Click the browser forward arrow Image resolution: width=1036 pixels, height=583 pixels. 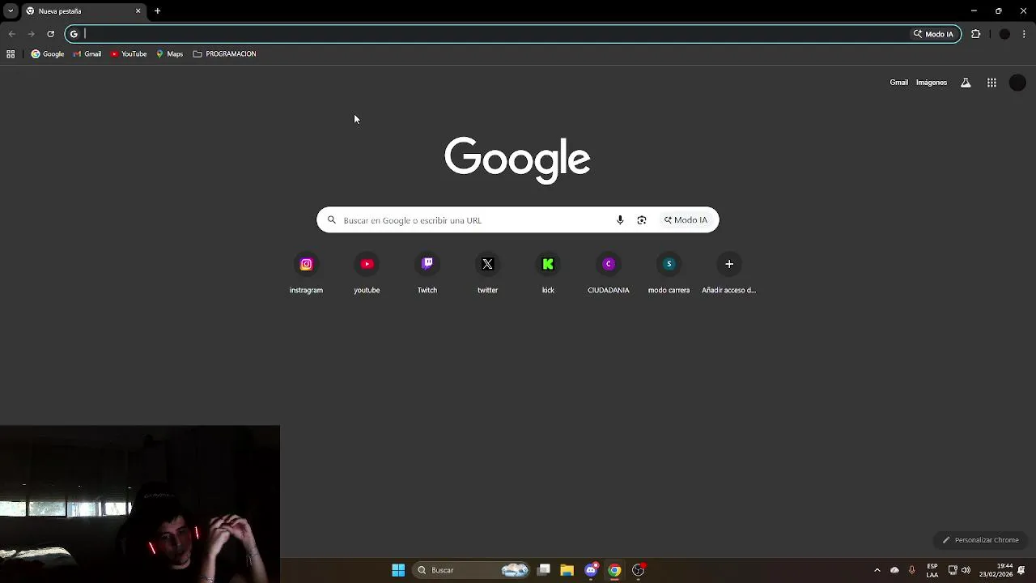tap(31, 34)
